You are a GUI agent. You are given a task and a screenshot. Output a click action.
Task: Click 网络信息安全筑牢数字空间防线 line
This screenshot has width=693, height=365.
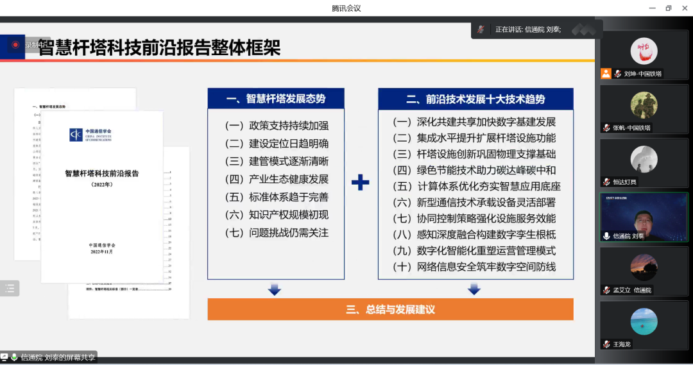tap(474, 267)
